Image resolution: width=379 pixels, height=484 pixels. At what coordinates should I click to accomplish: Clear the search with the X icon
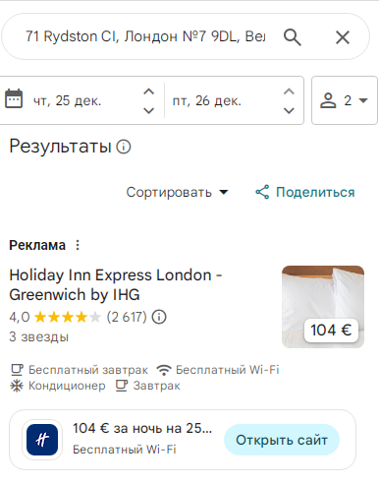click(x=343, y=37)
